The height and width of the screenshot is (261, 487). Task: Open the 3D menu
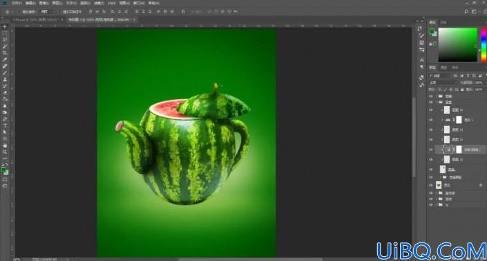click(x=112, y=3)
